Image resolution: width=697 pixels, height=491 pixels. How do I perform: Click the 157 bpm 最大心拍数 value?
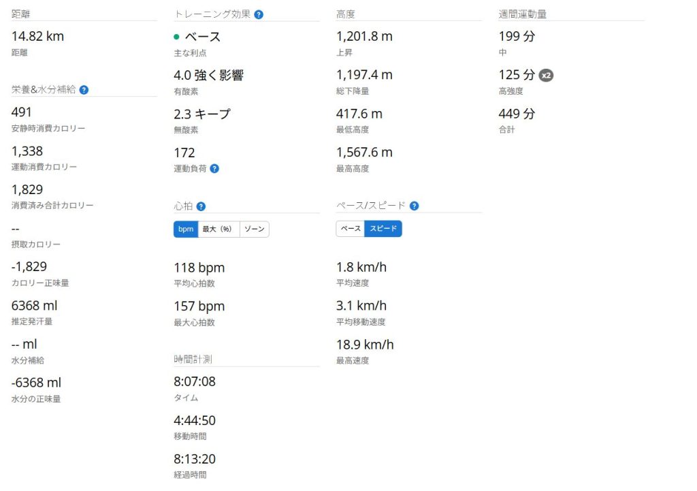click(199, 306)
